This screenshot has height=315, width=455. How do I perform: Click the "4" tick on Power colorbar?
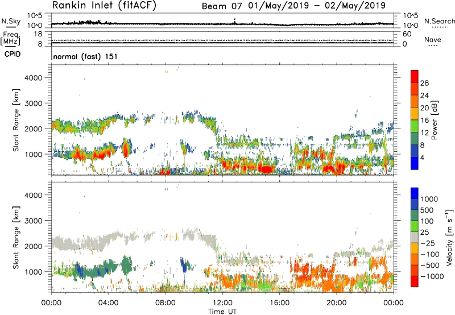[422, 157]
